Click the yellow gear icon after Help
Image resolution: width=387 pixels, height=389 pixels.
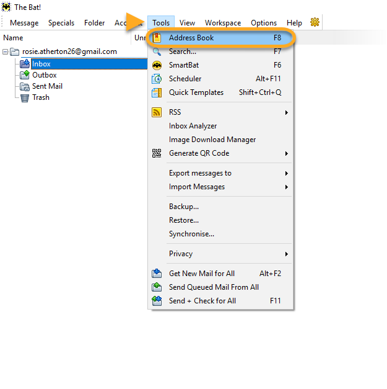pos(315,22)
